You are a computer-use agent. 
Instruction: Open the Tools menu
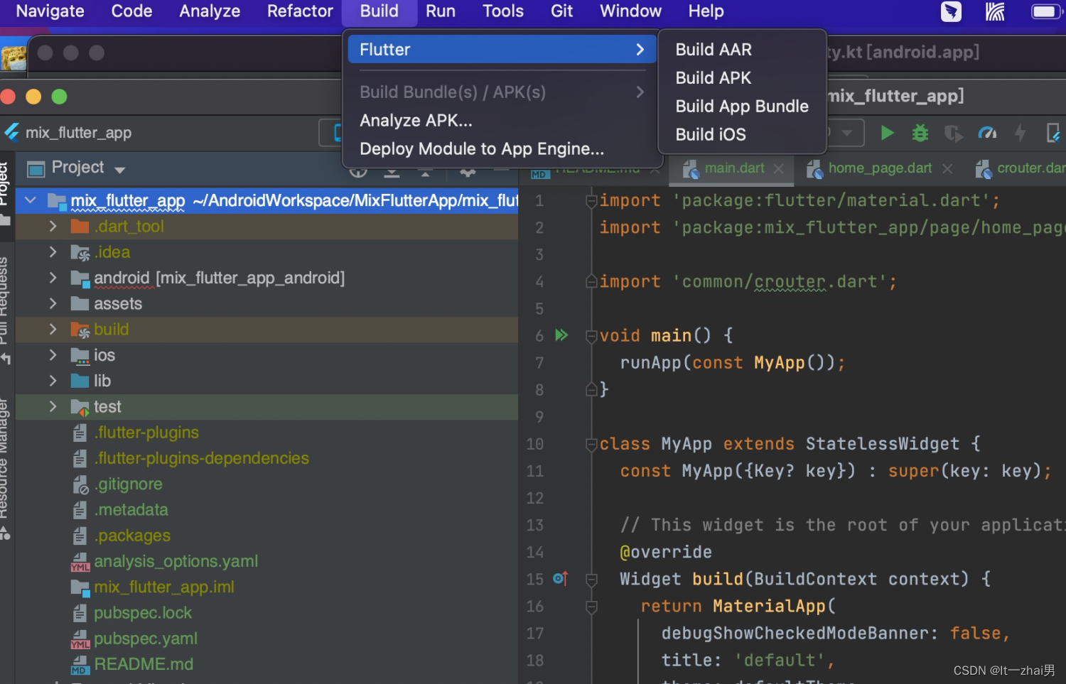(x=503, y=11)
